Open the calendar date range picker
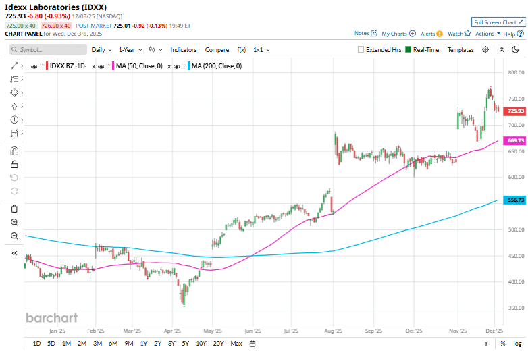Screen dimensions: 528x351 252,344
